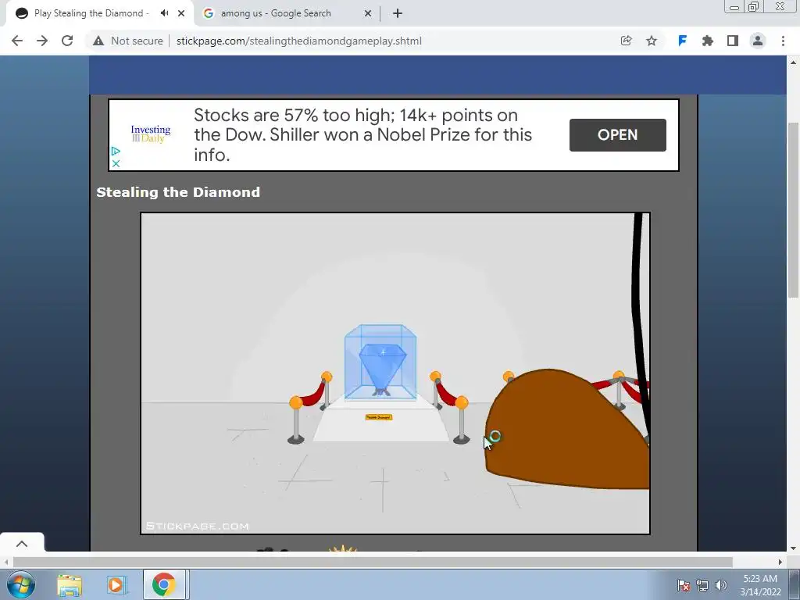Click the horizontal page scrollbar thumb

373,562
